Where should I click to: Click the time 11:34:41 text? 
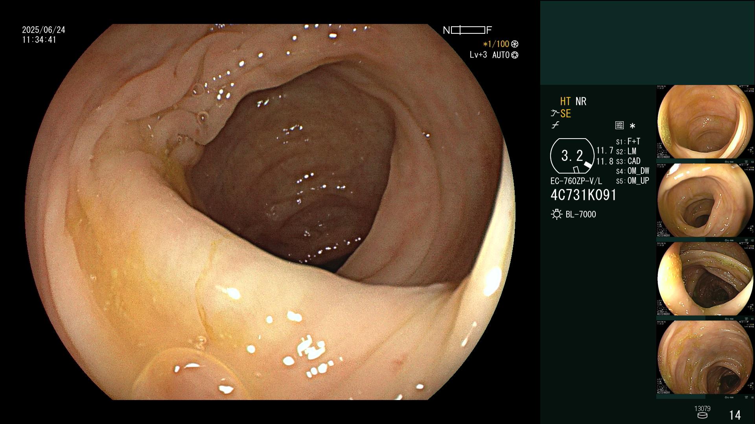coord(39,40)
